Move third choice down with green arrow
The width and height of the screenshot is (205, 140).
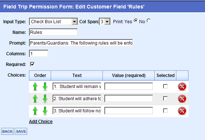tap(45, 111)
